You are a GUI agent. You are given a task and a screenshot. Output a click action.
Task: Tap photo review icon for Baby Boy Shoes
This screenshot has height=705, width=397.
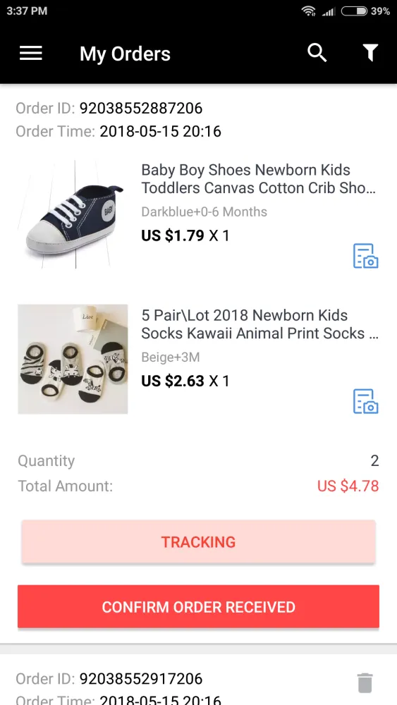(x=365, y=256)
